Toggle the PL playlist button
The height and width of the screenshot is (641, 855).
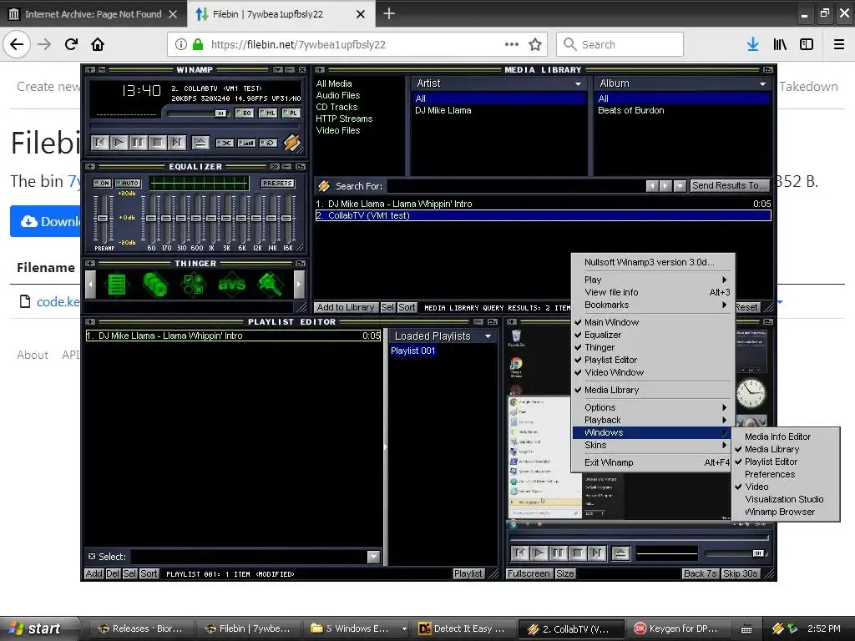[x=291, y=114]
